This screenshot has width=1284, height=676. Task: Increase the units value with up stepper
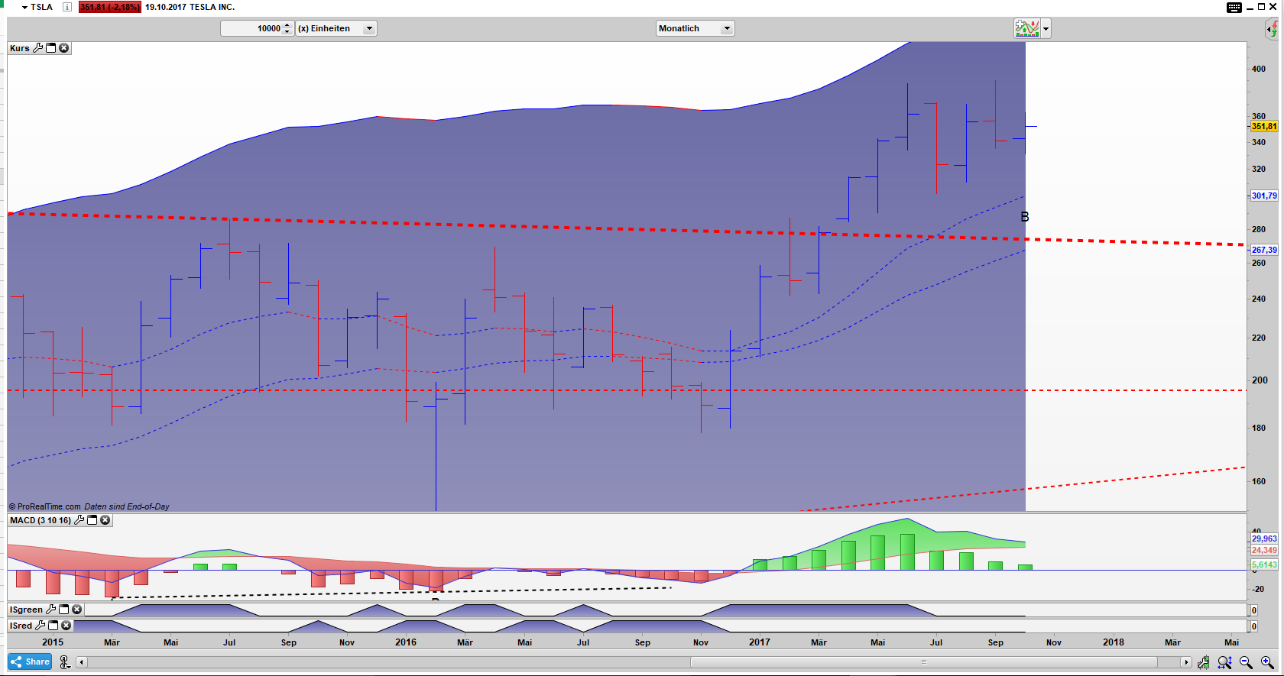[x=287, y=25]
